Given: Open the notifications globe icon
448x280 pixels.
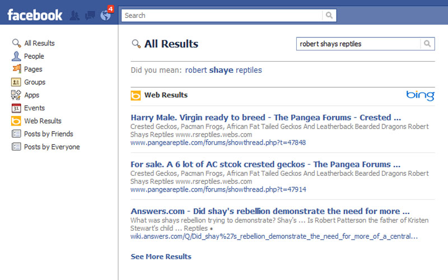Looking at the screenshot, I should point(106,15).
